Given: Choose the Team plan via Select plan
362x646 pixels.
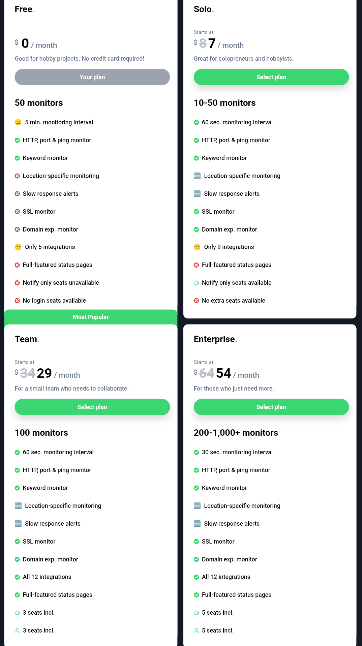Looking at the screenshot, I should [92, 407].
